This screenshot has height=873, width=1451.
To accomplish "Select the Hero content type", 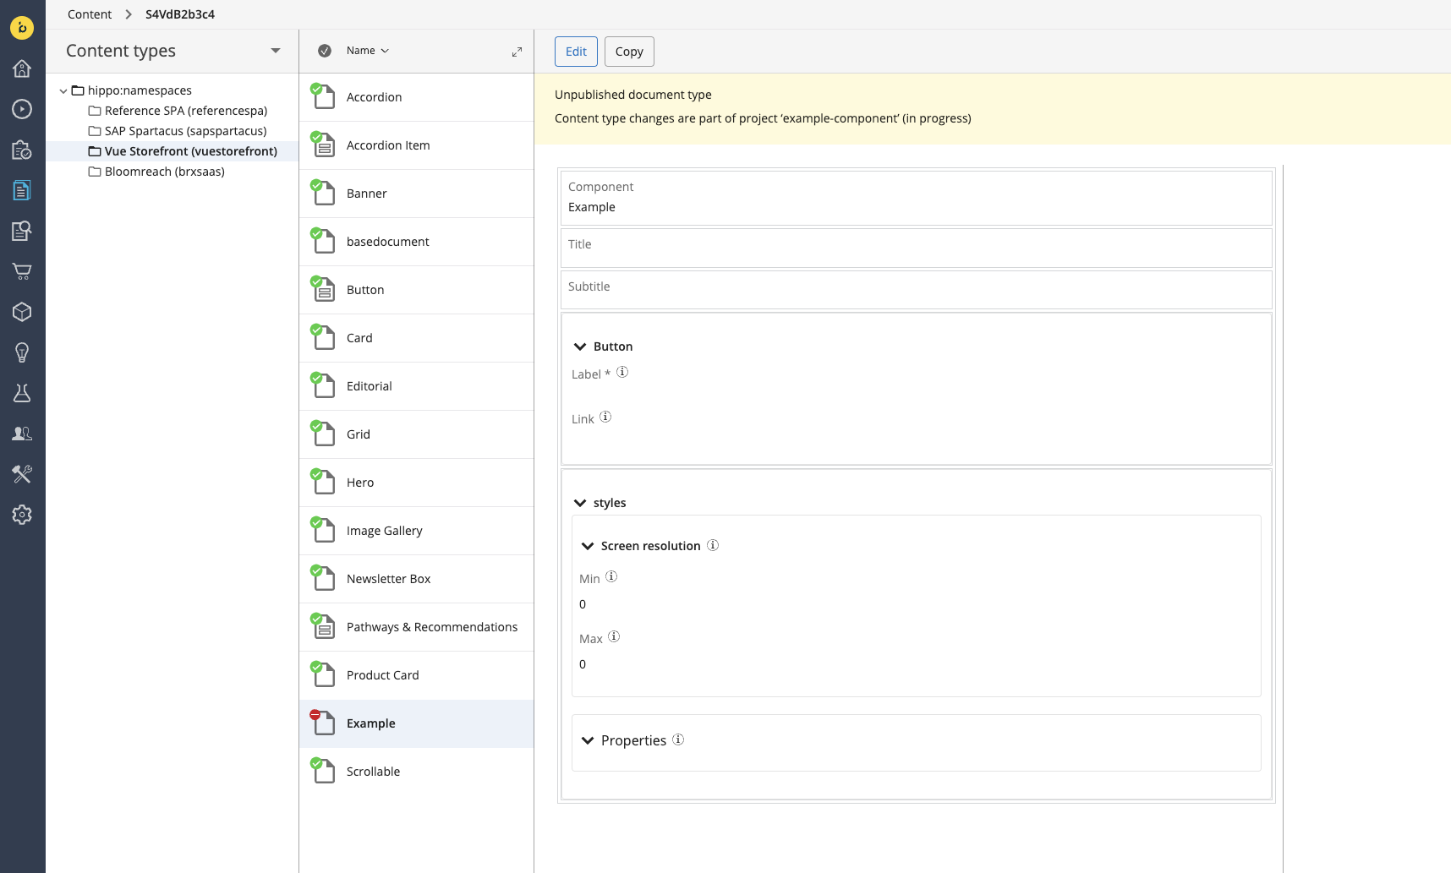I will tap(360, 483).
